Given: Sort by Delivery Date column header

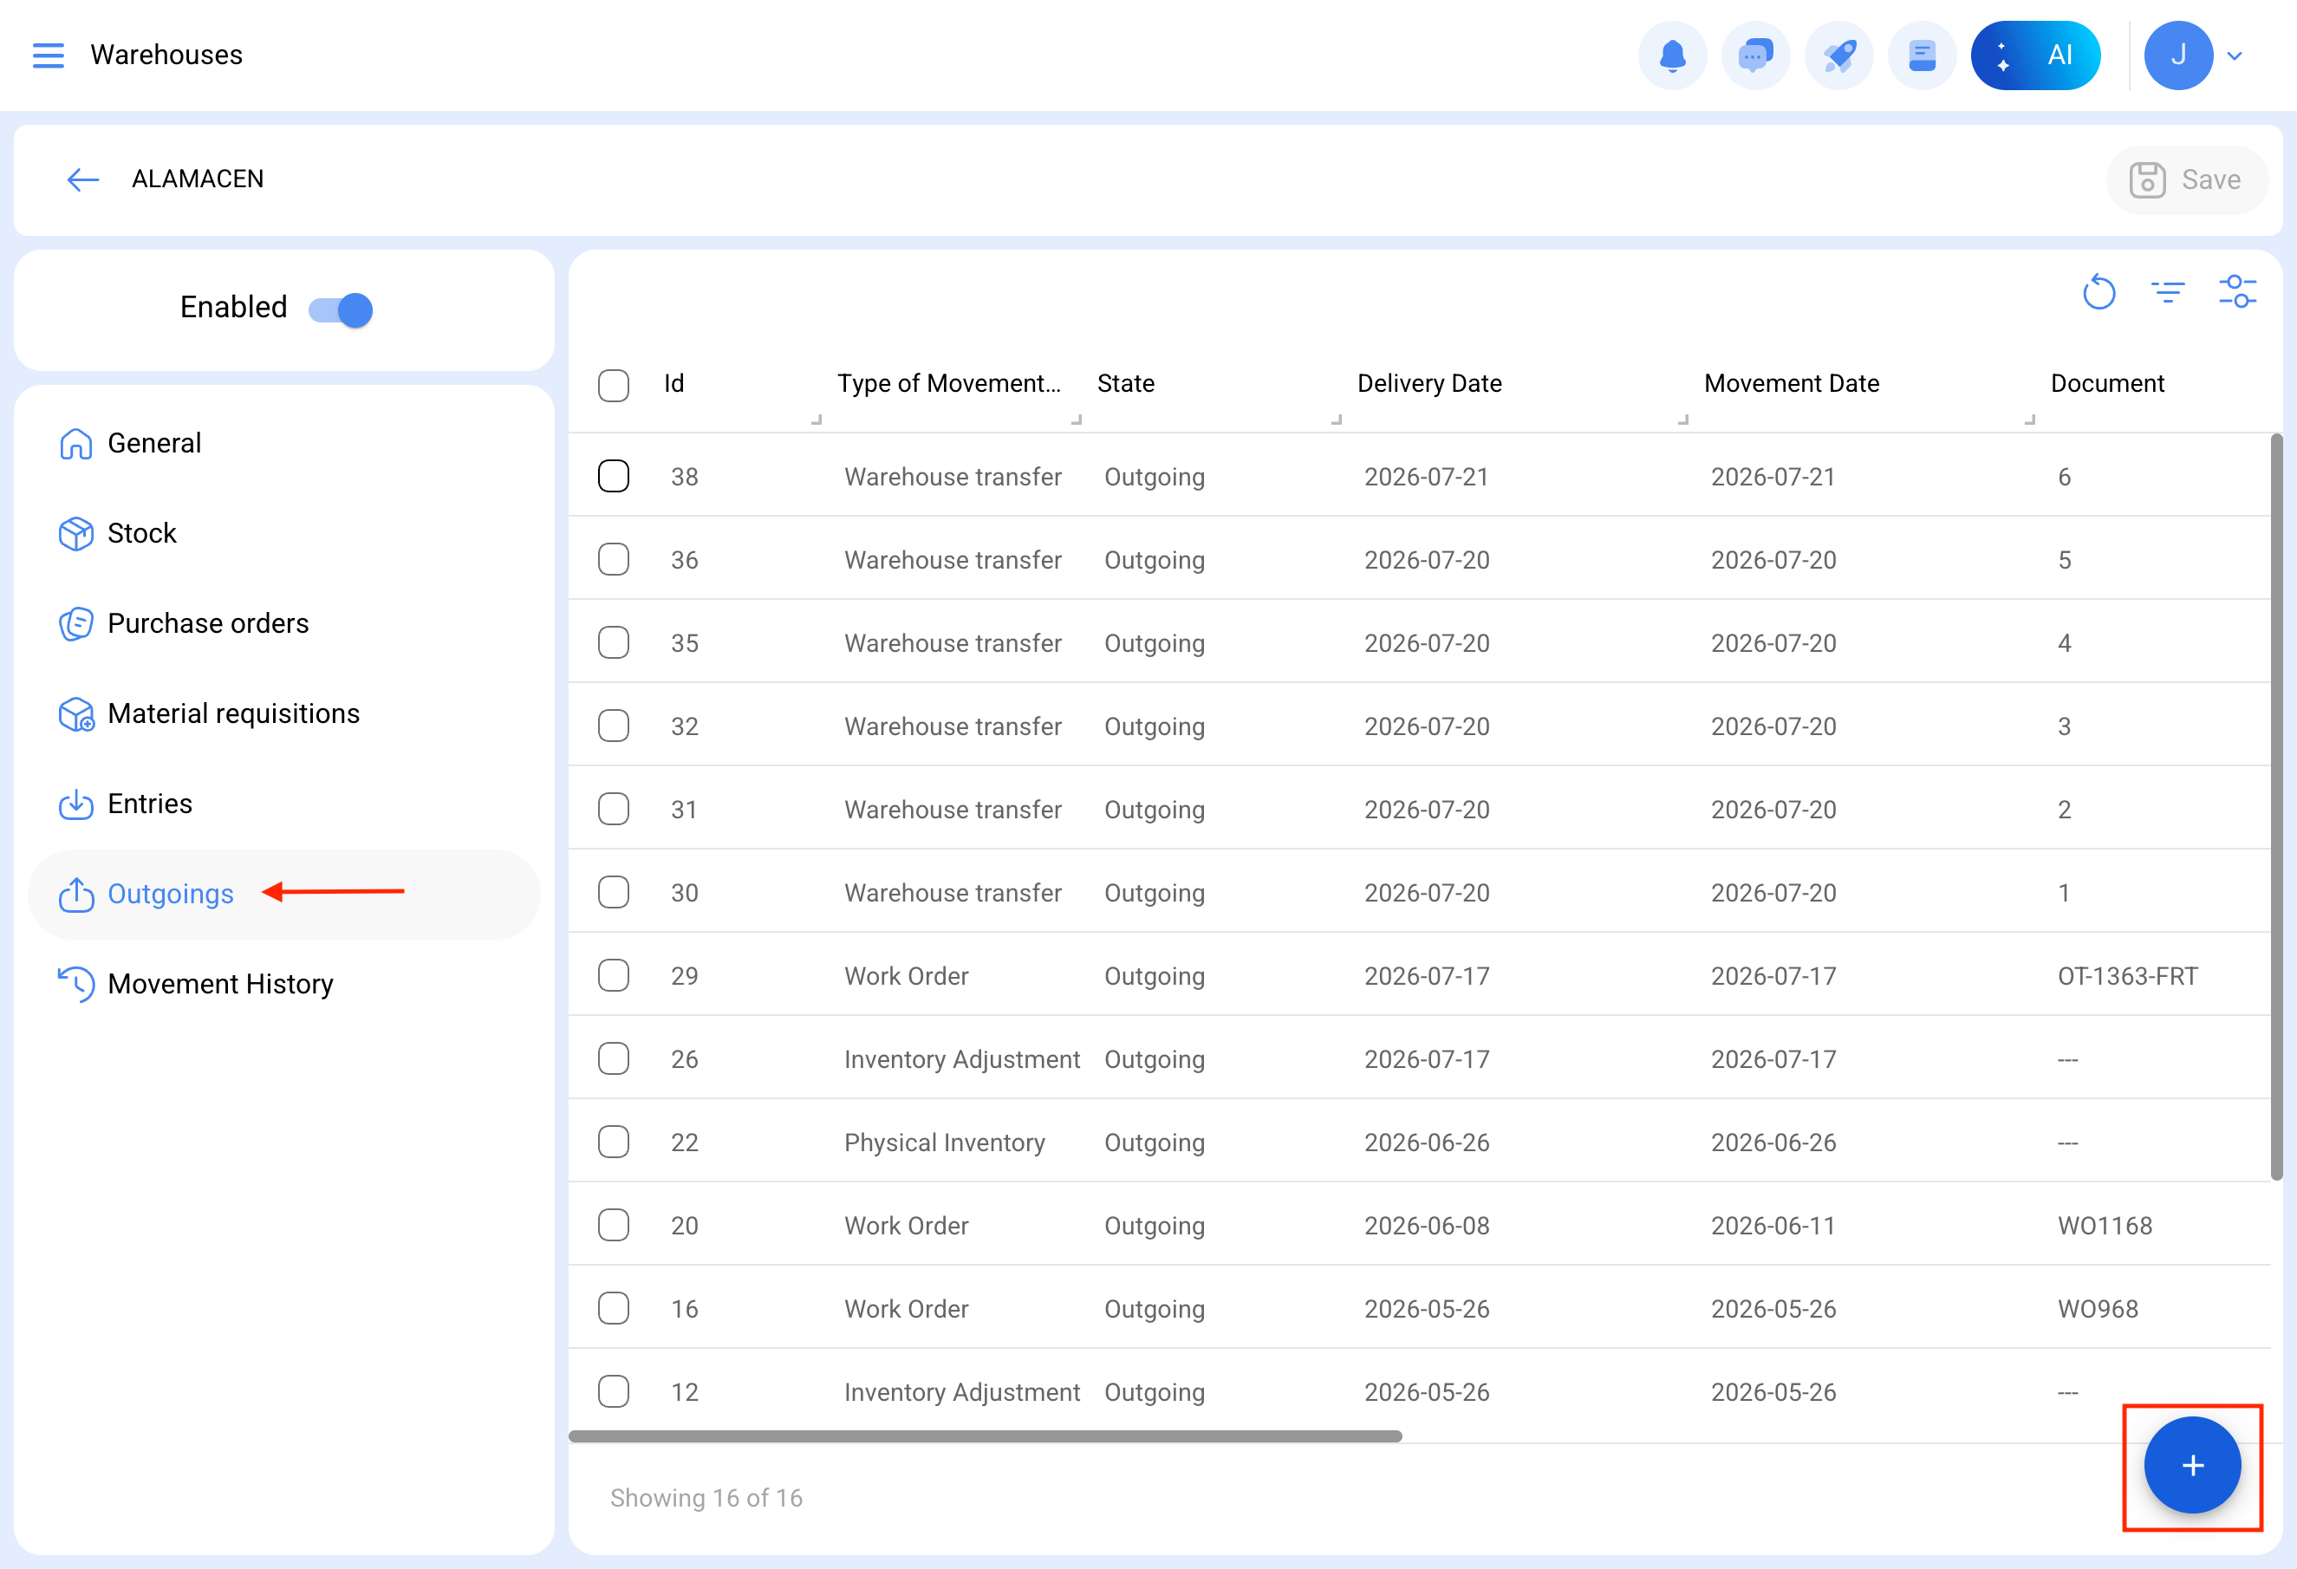Looking at the screenshot, I should 1429,384.
